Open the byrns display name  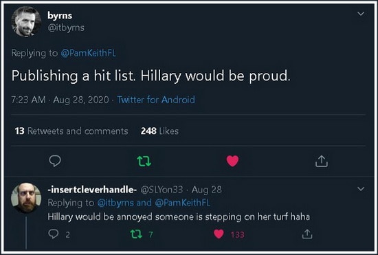pyautogui.click(x=60, y=15)
